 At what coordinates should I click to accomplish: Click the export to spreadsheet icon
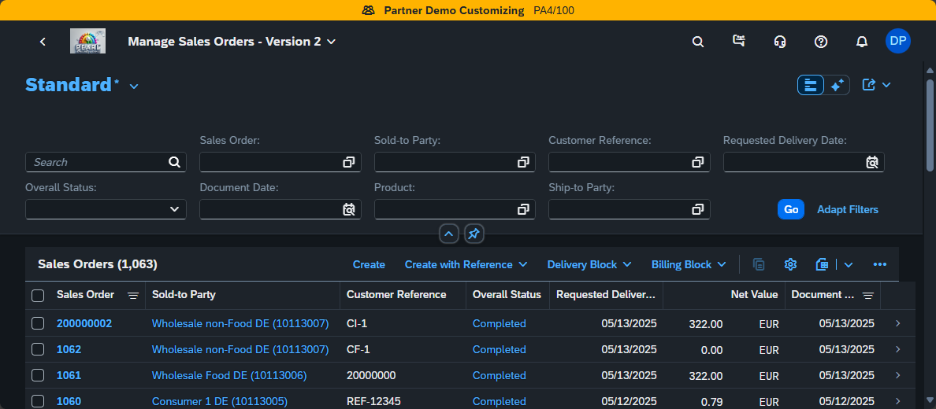click(x=822, y=264)
